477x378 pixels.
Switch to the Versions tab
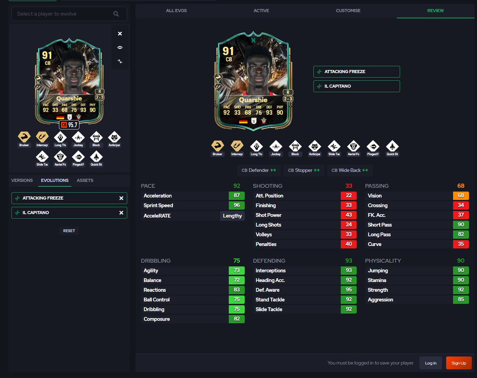(x=22, y=180)
